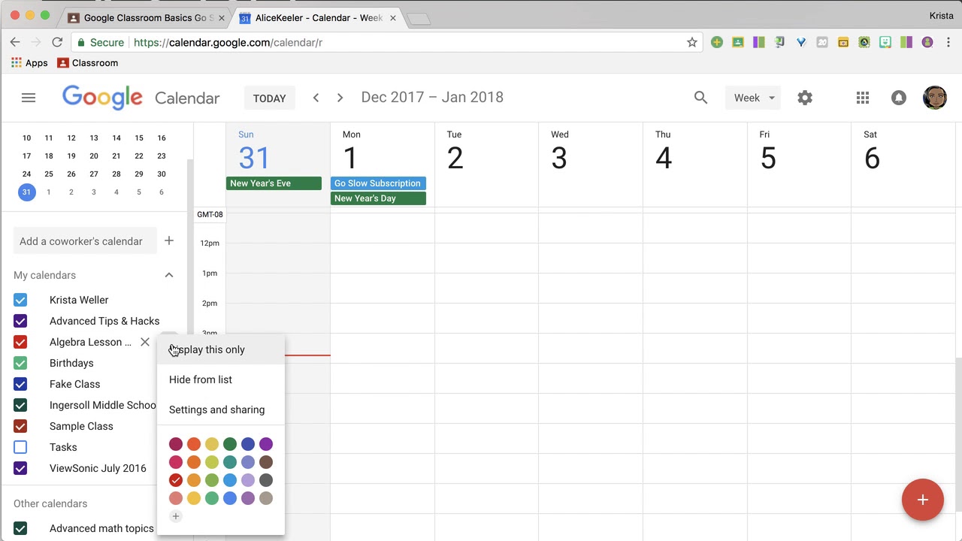
Task: Click the green plus extension icon
Action: point(717,43)
